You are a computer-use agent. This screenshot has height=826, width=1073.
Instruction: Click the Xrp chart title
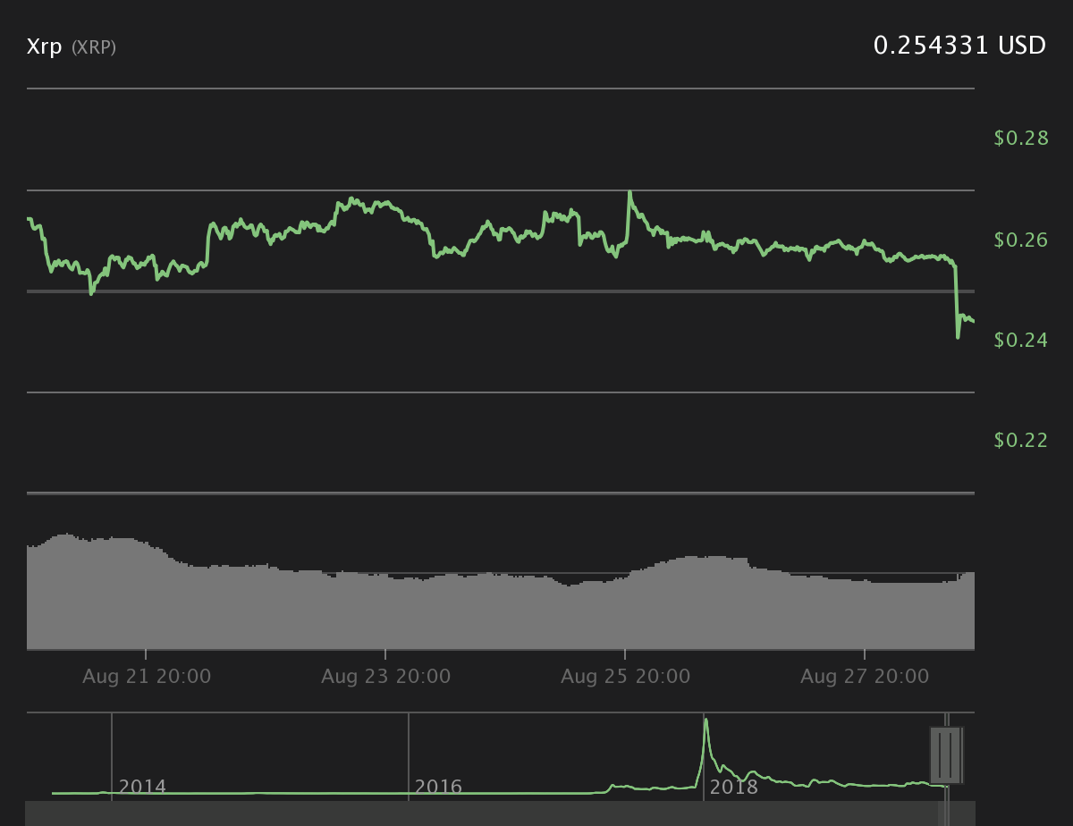tap(44, 46)
